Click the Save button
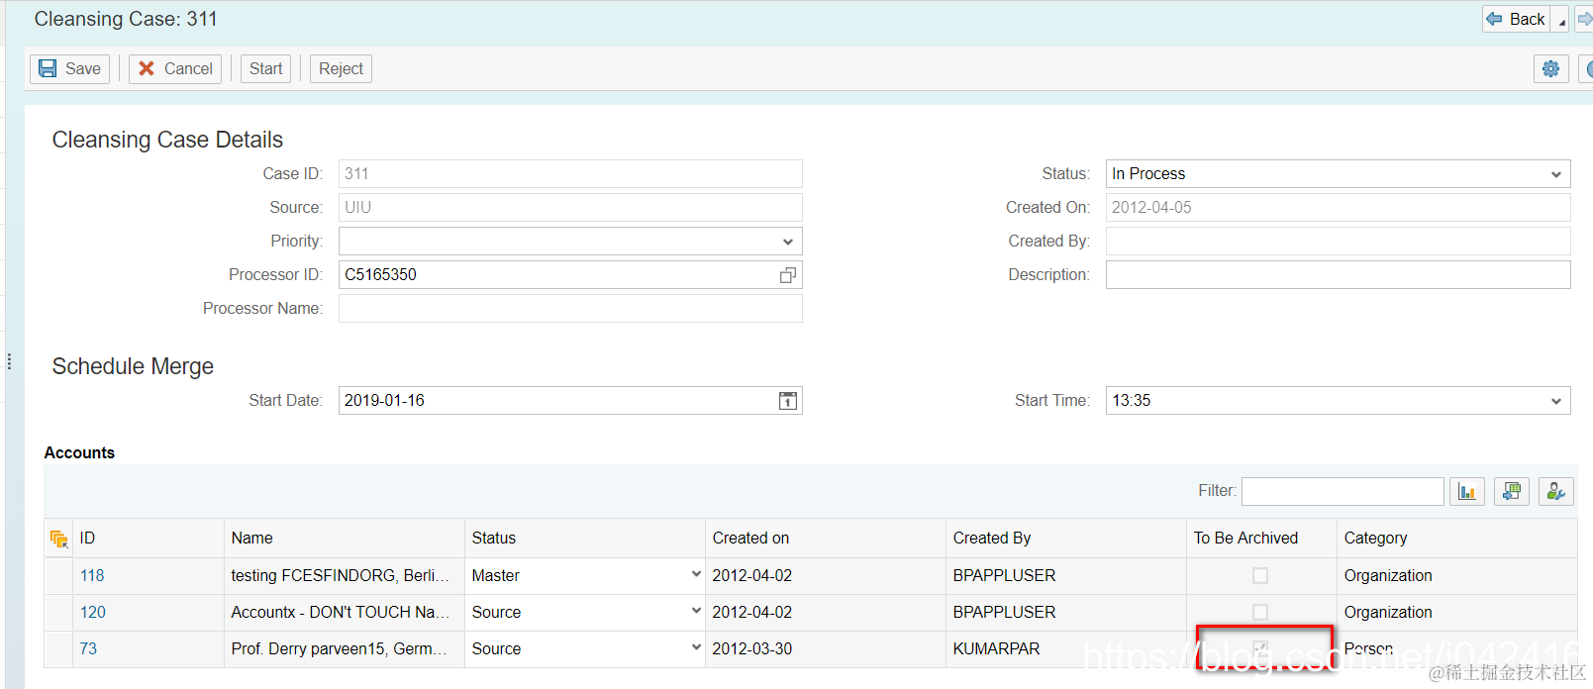The width and height of the screenshot is (1593, 689). pos(69,68)
